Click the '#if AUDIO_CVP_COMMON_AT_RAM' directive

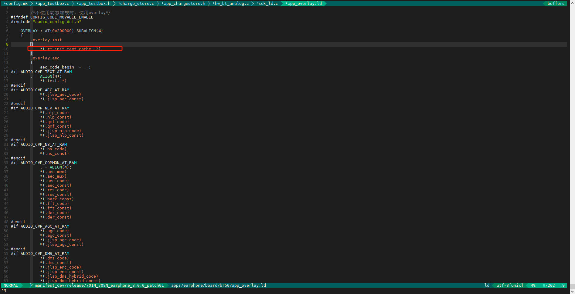coord(44,163)
